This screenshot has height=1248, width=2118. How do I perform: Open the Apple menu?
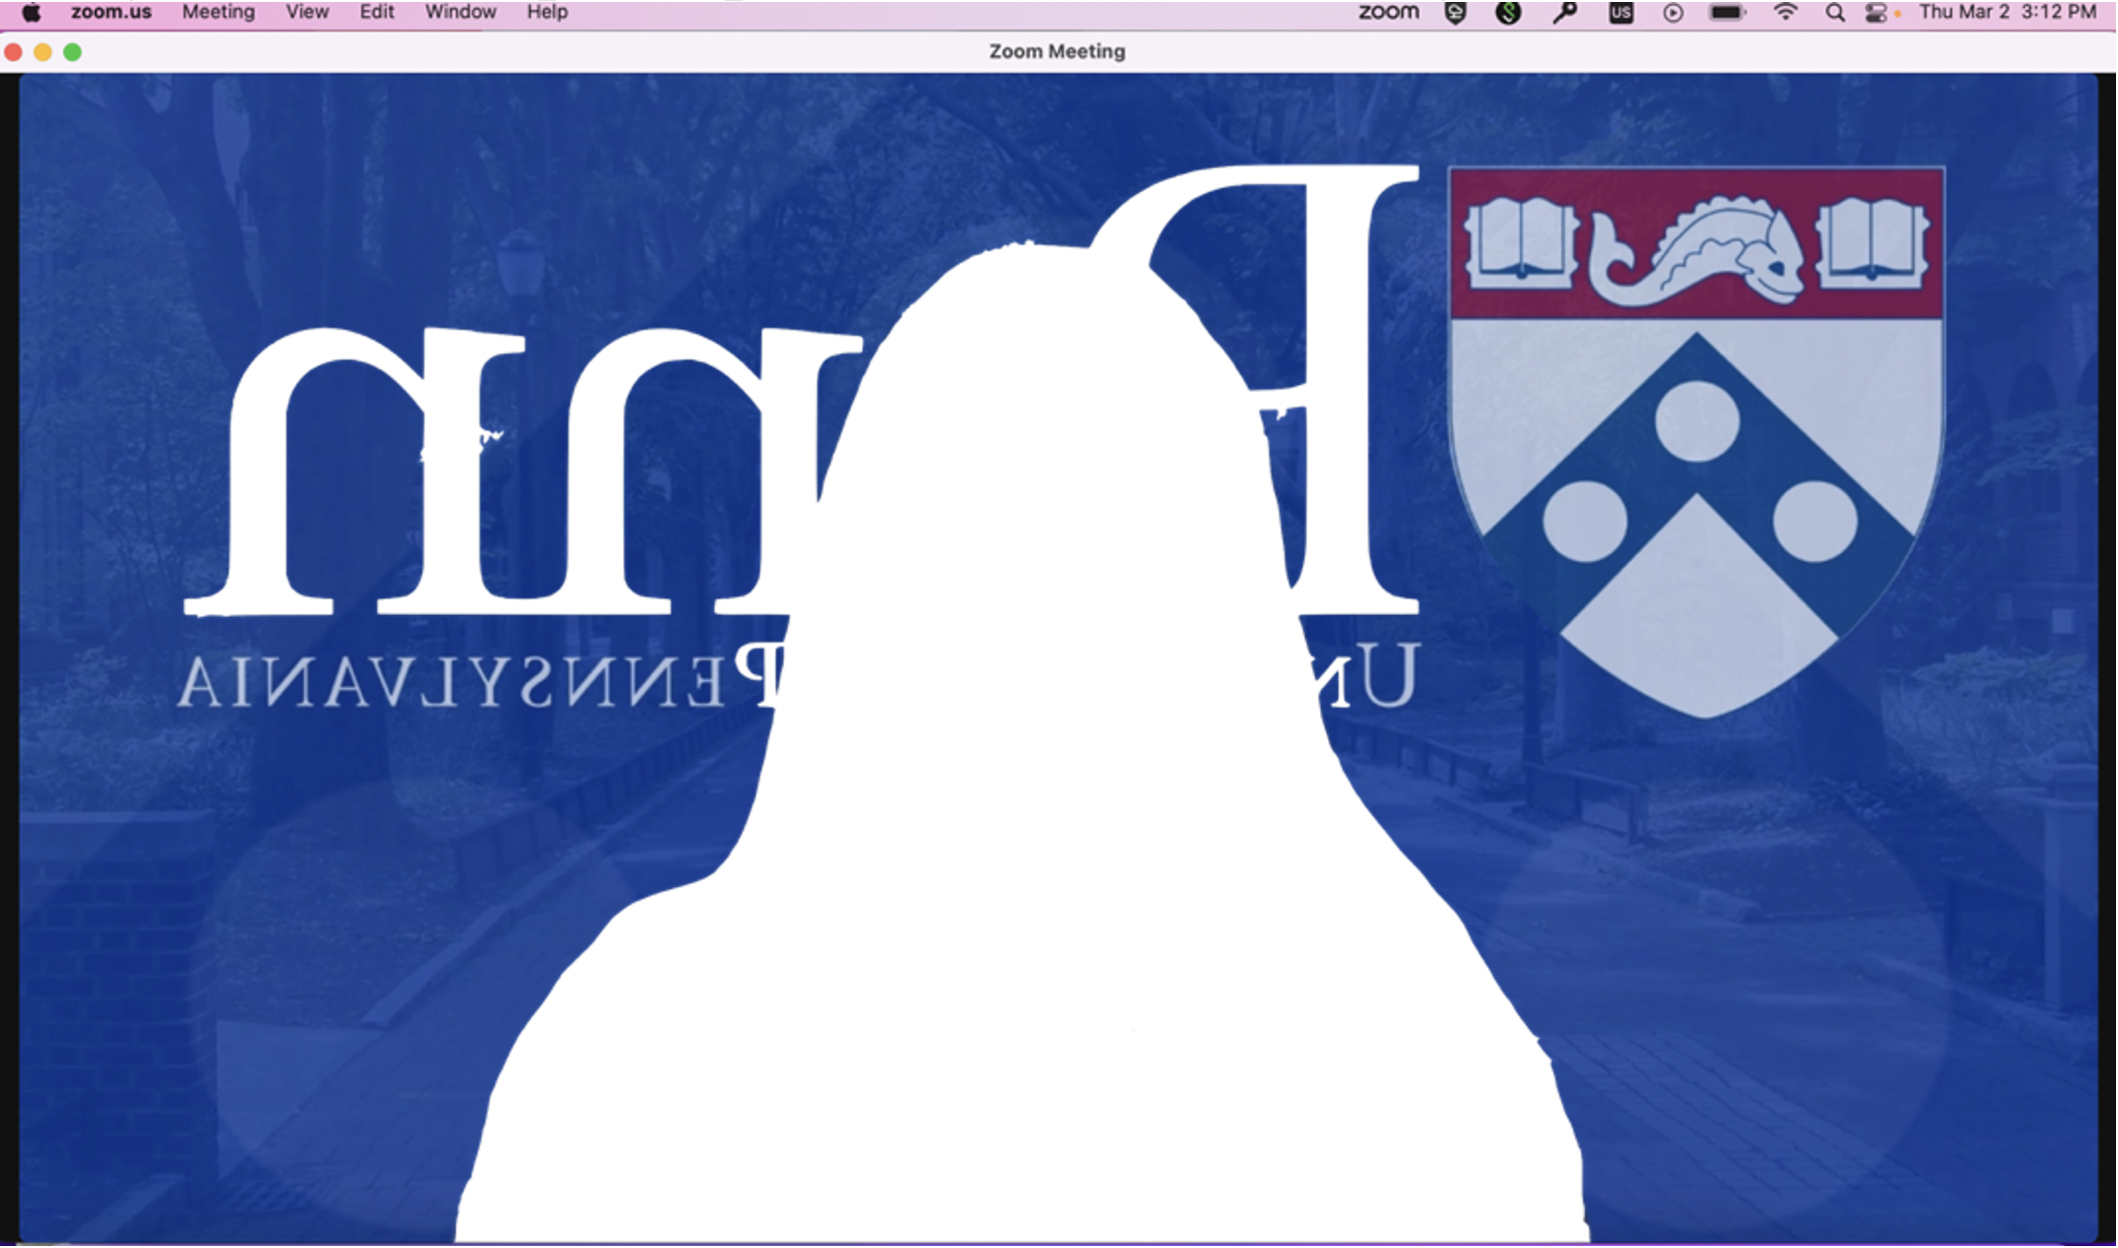[x=31, y=13]
